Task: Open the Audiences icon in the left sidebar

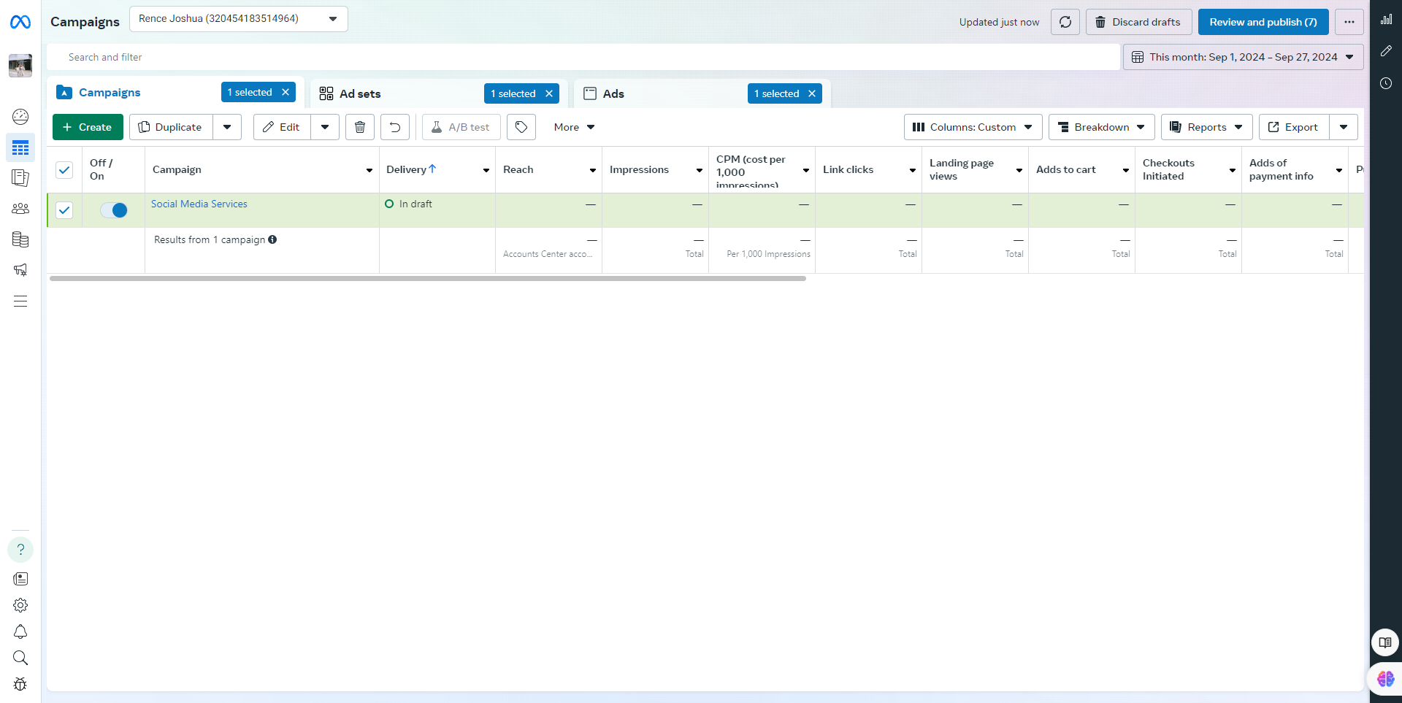Action: (x=20, y=209)
